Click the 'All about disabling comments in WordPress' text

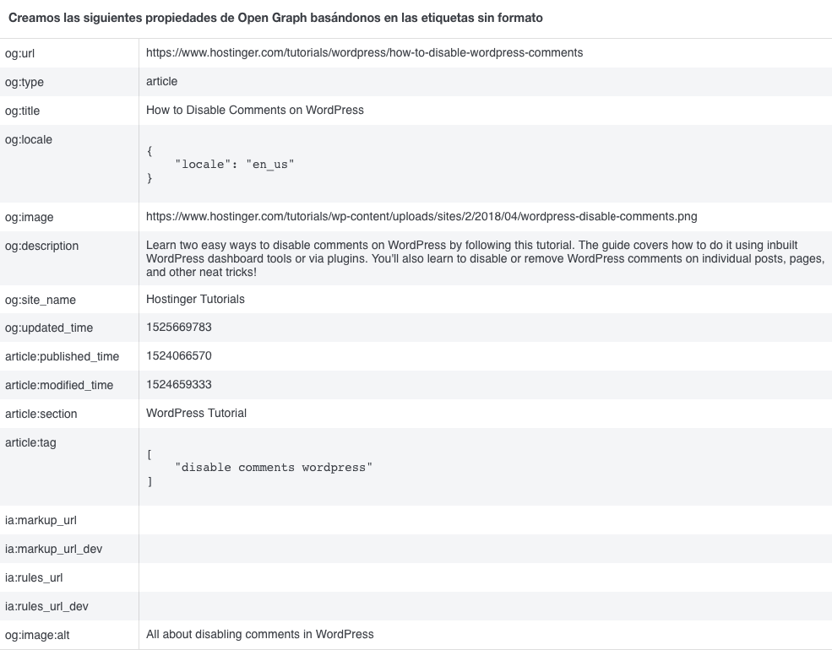(259, 634)
